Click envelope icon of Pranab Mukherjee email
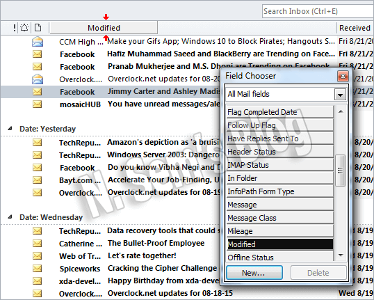The width and height of the screenshot is (374, 300). click(x=38, y=67)
